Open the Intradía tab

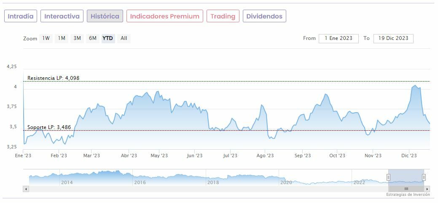point(21,16)
